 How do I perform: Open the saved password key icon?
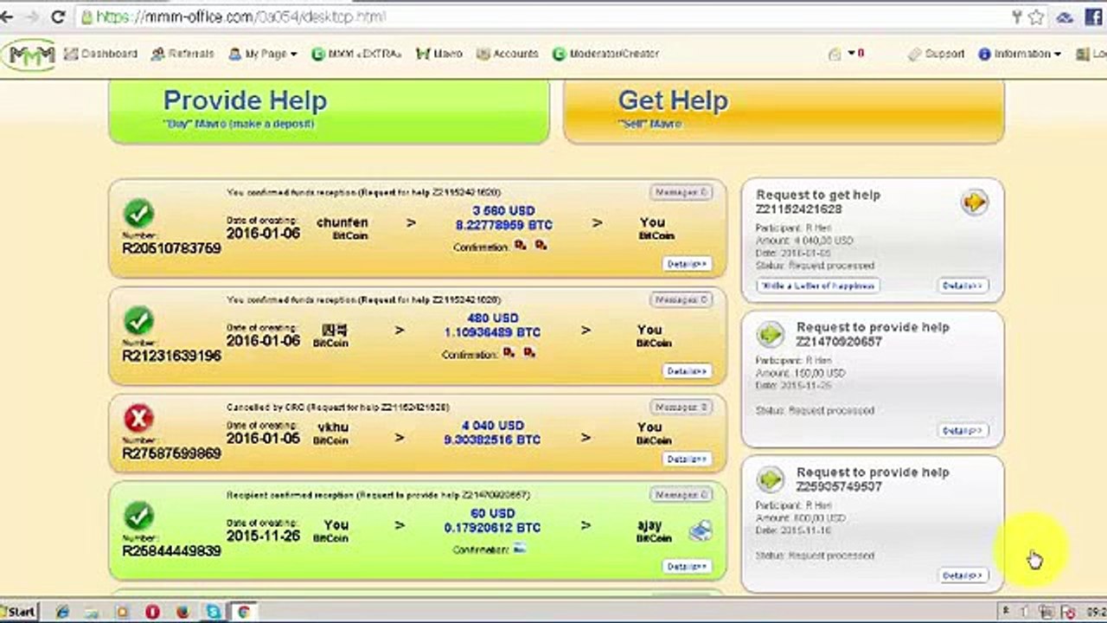point(1017,17)
